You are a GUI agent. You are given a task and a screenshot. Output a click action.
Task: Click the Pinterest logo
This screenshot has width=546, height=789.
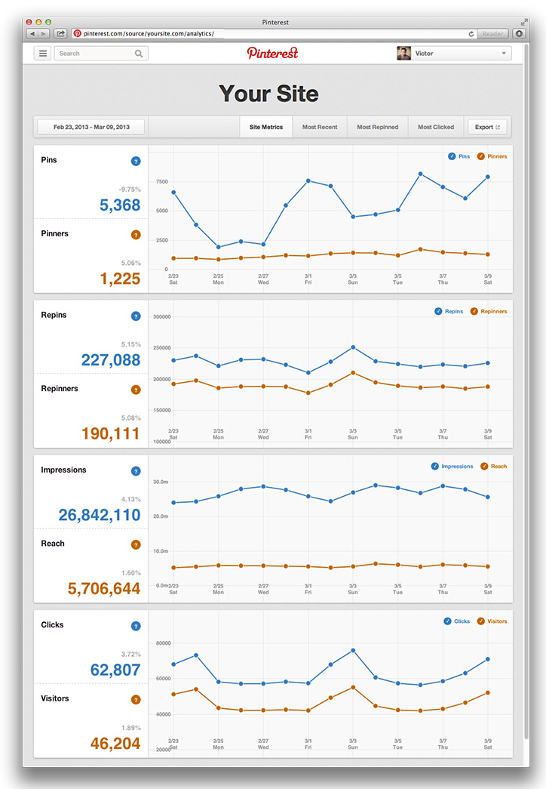pos(273,53)
